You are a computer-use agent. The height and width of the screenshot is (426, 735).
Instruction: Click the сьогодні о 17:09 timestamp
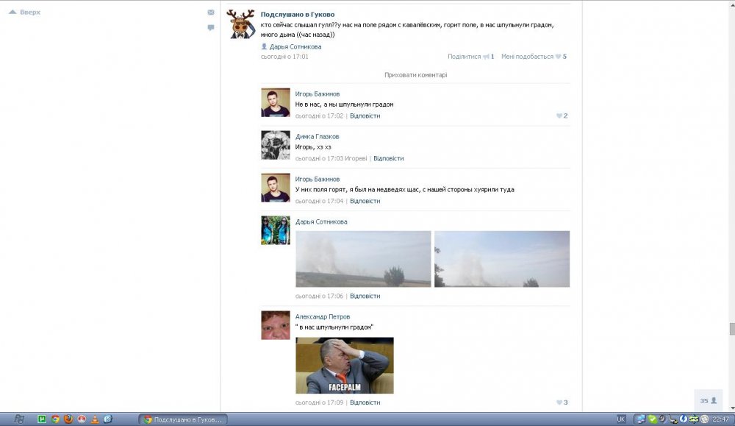point(319,402)
